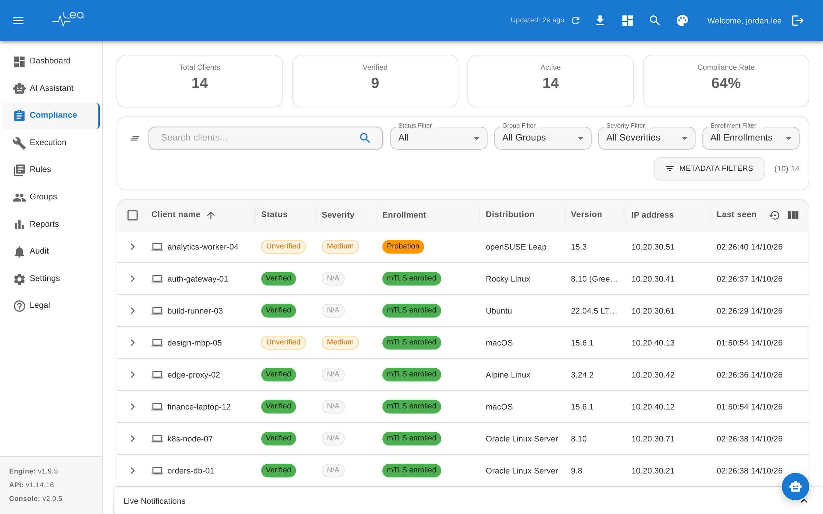Image resolution: width=823 pixels, height=514 pixels.
Task: Open Rules in the sidebar
Action: [51, 170]
